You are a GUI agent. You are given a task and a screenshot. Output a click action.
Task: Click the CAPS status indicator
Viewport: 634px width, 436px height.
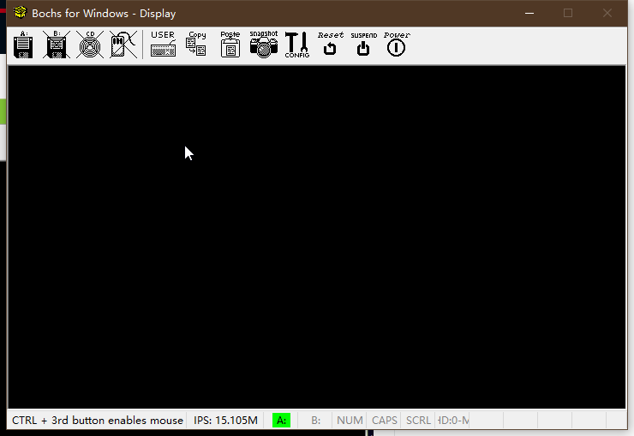[384, 421]
